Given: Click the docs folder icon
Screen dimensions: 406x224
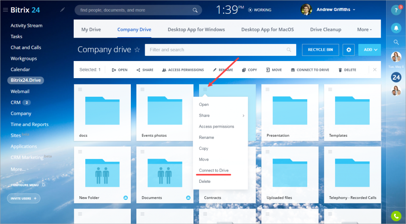Looking at the screenshot, I should [102, 111].
